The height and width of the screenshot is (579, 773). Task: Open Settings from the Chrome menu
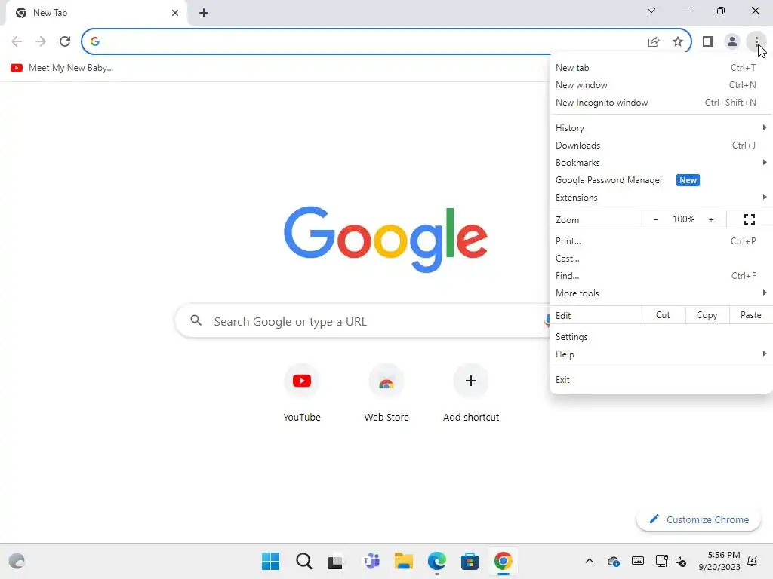click(x=661, y=337)
